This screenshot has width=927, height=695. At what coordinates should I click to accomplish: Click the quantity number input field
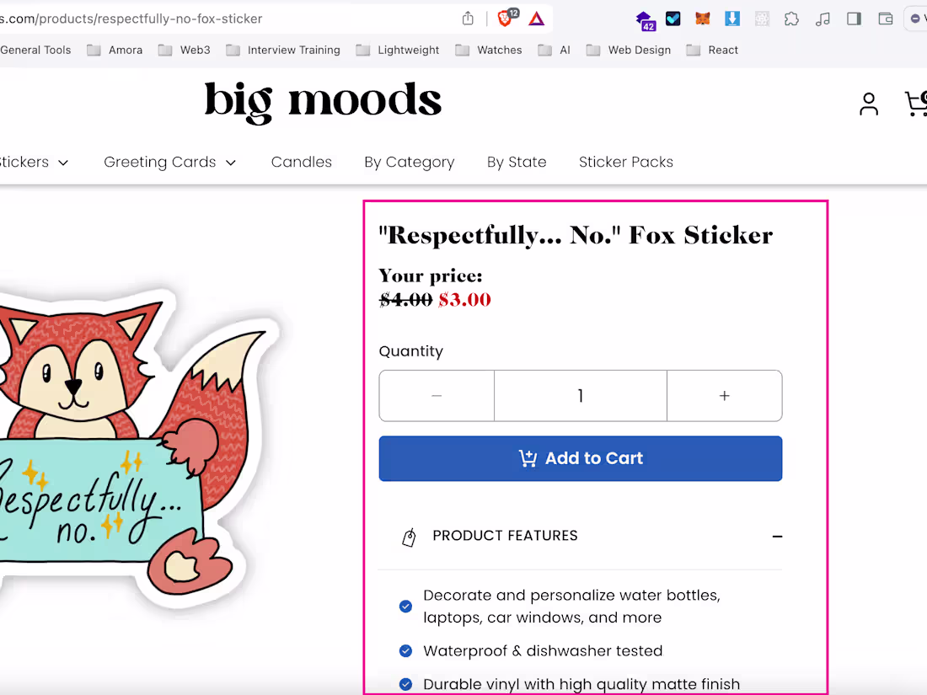point(581,396)
